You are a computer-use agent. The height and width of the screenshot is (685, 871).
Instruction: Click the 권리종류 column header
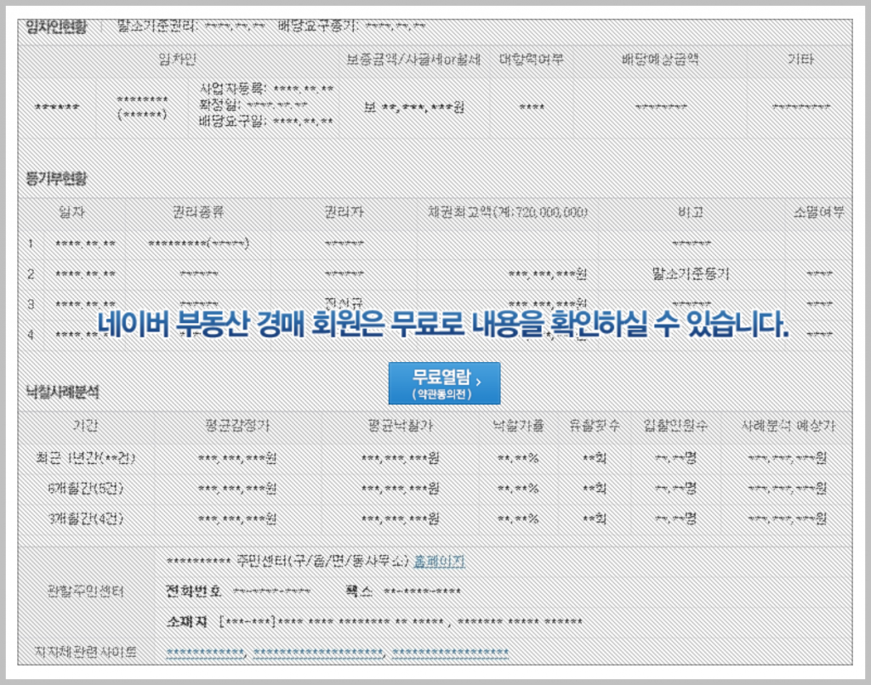[x=197, y=212]
